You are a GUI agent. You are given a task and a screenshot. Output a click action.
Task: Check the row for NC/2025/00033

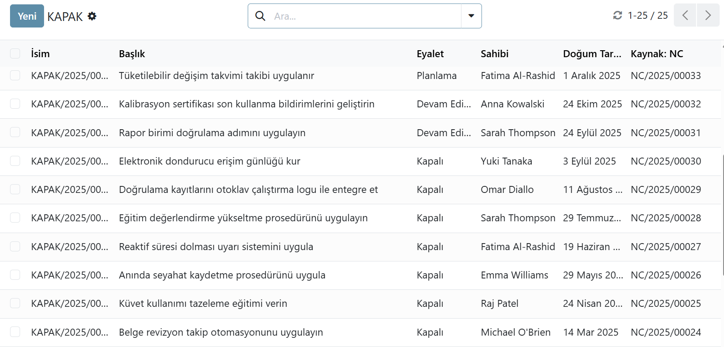pos(15,76)
